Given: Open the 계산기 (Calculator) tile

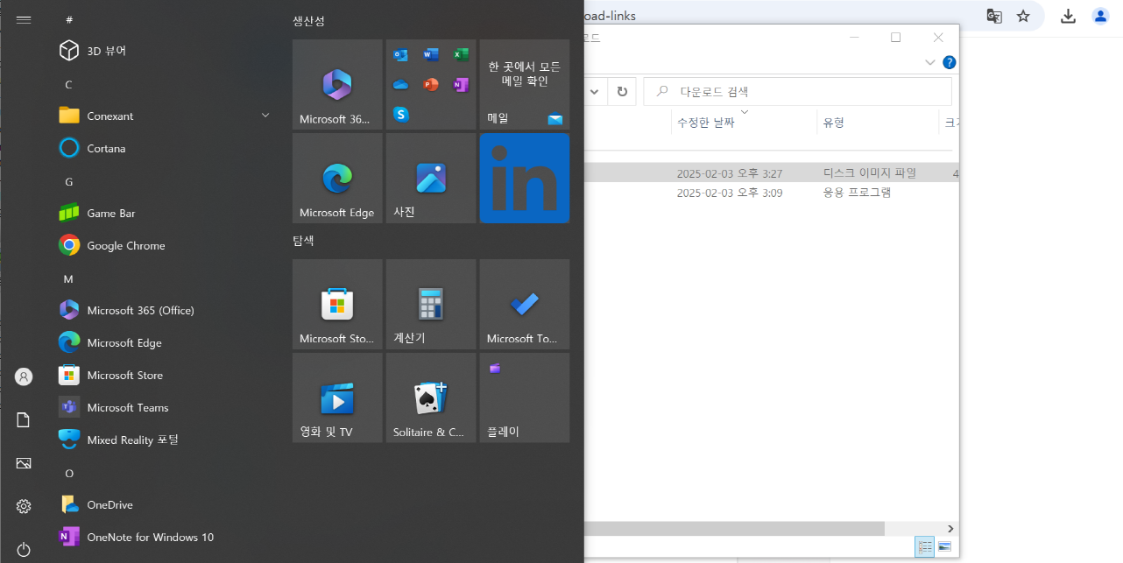Looking at the screenshot, I should (430, 304).
